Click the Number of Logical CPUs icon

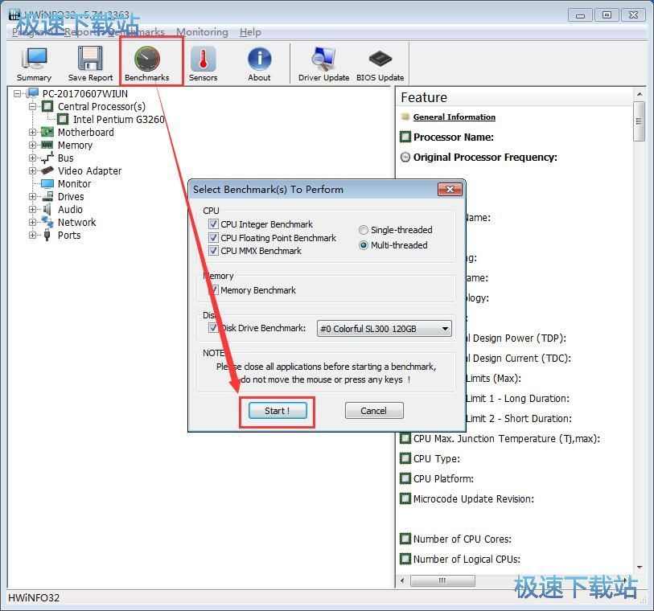tap(405, 559)
